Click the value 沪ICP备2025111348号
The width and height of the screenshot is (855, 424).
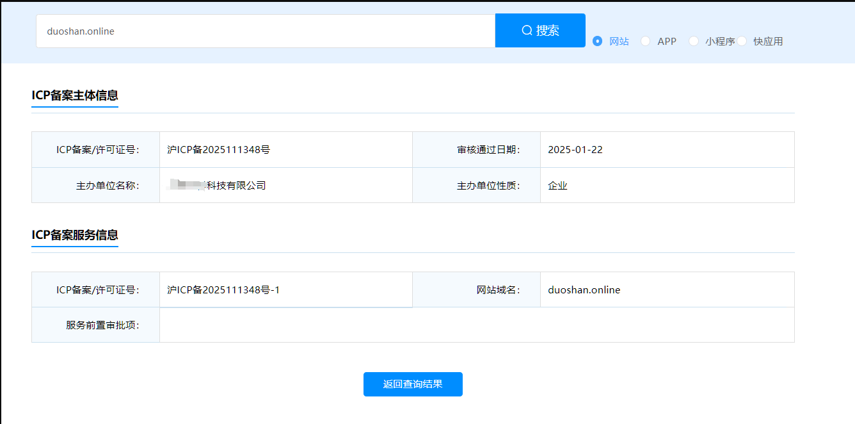tap(218, 150)
